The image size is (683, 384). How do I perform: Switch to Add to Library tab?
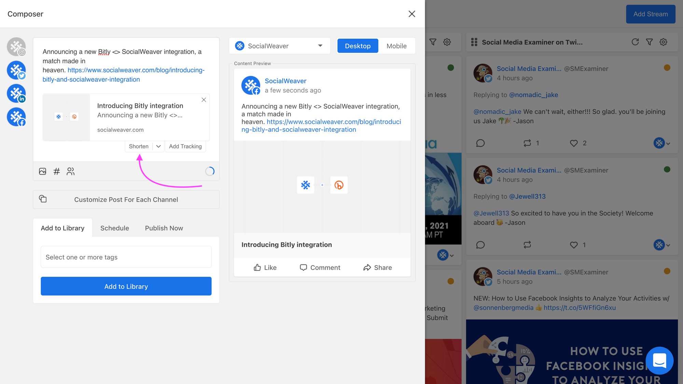[62, 228]
